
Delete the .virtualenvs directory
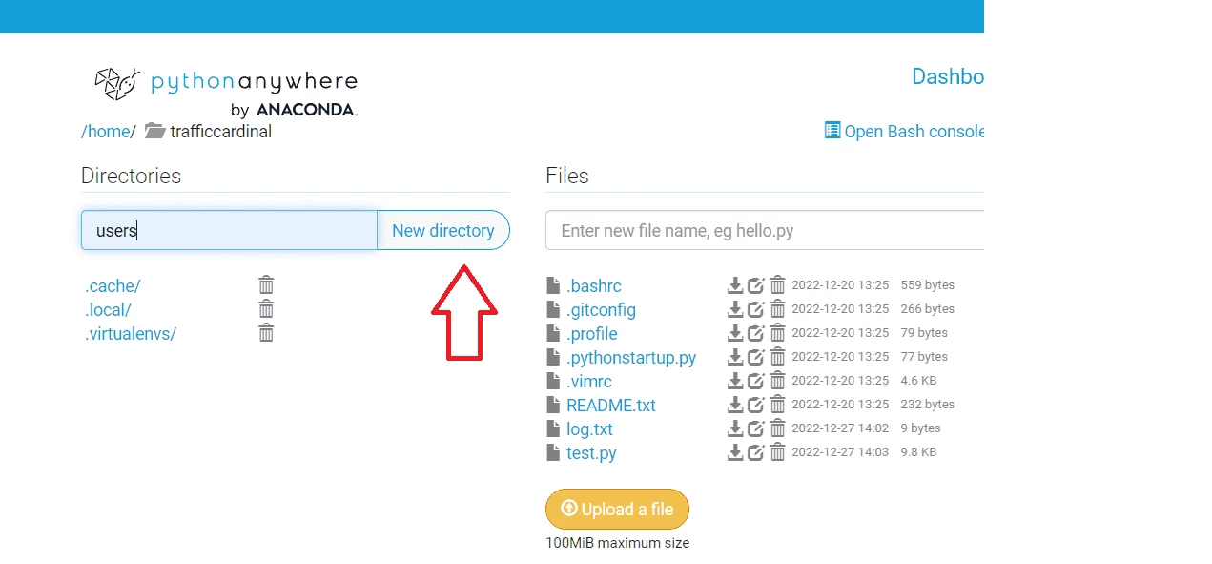pos(267,332)
